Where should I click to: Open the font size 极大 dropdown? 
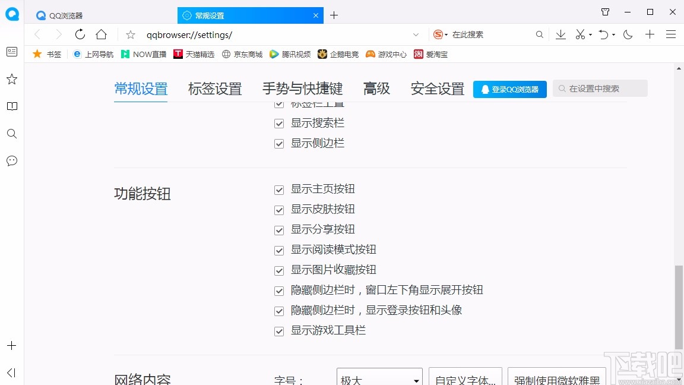pos(379,379)
